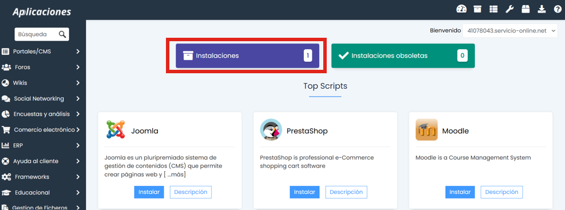Image resolution: width=565 pixels, height=210 pixels.
Task: Expand the Social Networking chevron
Action: [78, 99]
